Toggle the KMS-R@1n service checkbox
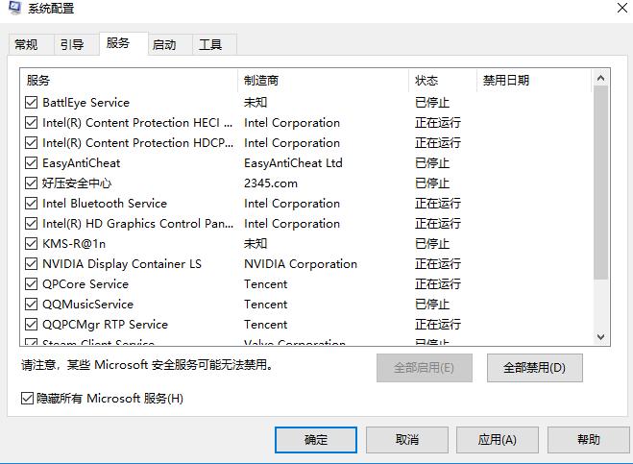 pyautogui.click(x=32, y=244)
